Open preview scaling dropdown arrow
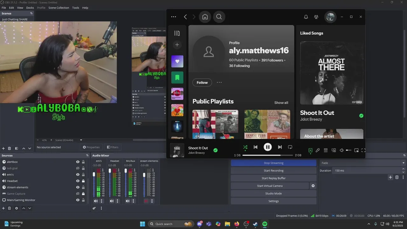This screenshot has width=407, height=229. click(81, 140)
